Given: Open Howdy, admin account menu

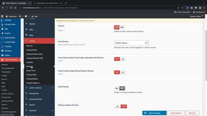Looking at the screenshot, I should pos(197,16).
